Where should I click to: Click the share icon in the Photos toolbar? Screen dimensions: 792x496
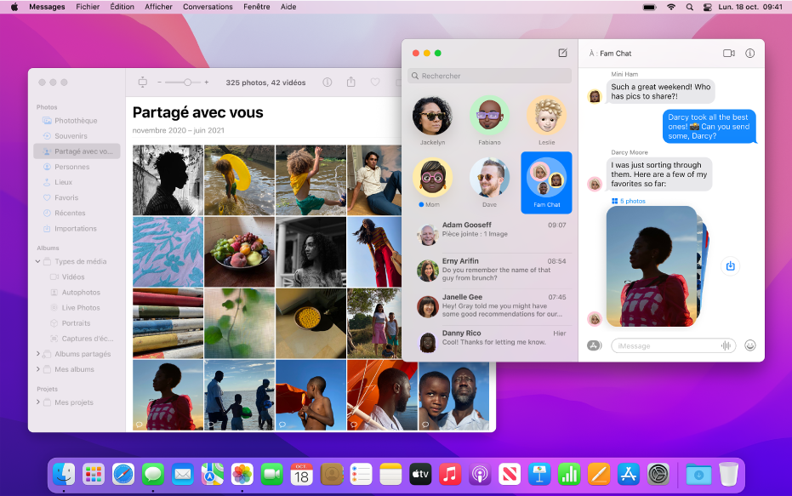(x=350, y=83)
